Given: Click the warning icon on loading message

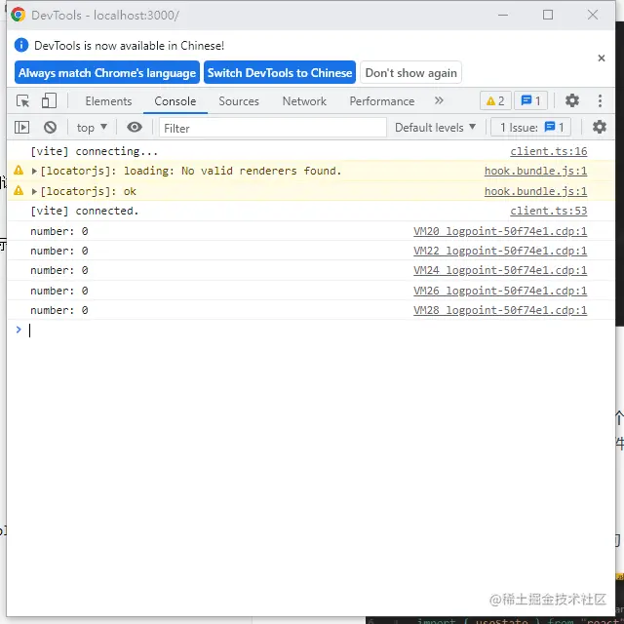Looking at the screenshot, I should (x=19, y=171).
